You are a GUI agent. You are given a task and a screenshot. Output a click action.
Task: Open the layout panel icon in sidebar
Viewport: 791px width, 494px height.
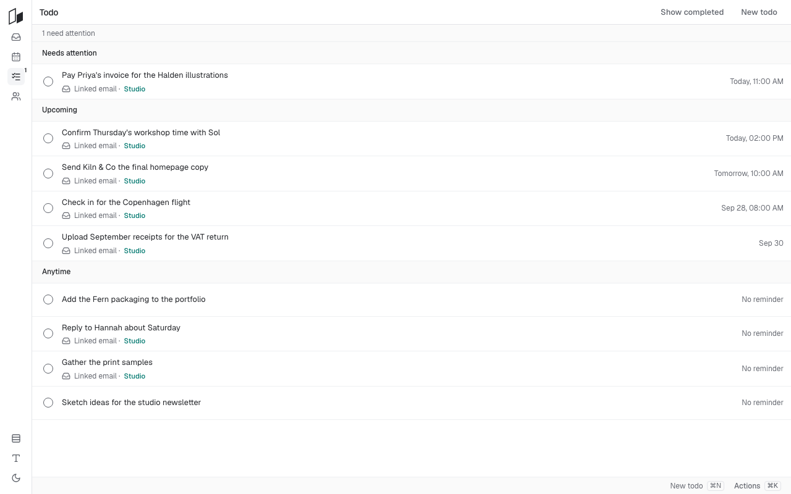[x=16, y=438]
